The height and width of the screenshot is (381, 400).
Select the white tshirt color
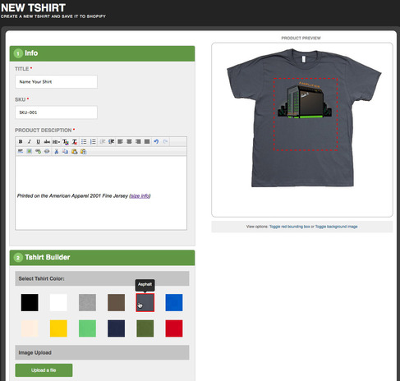point(58,302)
